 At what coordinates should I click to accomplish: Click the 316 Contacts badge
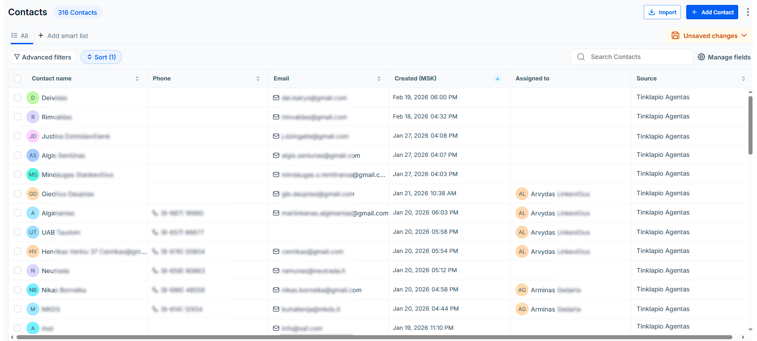pos(77,13)
